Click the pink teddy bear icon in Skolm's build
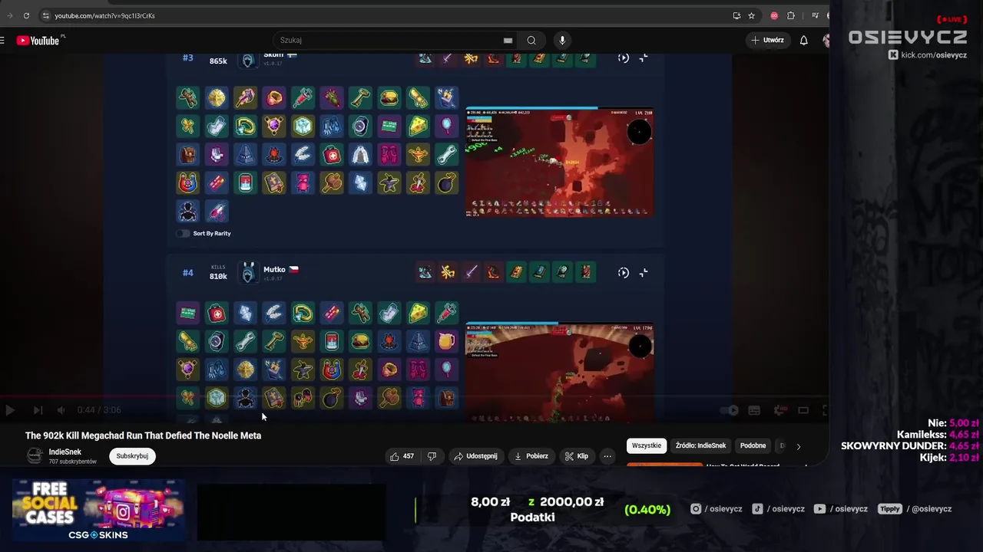This screenshot has height=552, width=983. tap(303, 182)
